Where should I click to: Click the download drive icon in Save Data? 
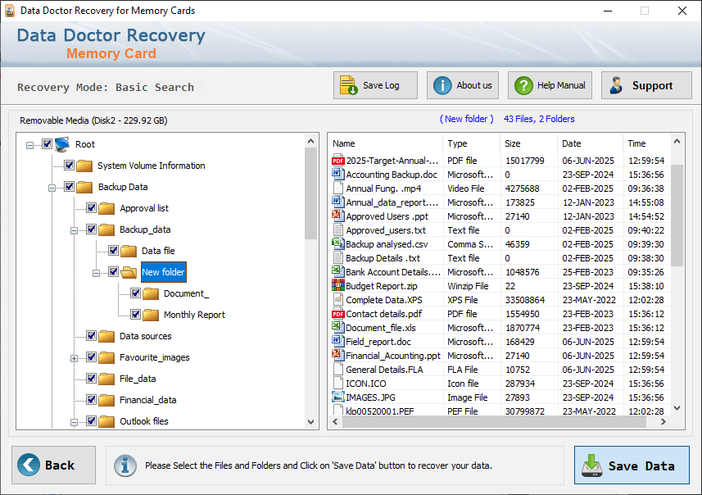point(592,465)
